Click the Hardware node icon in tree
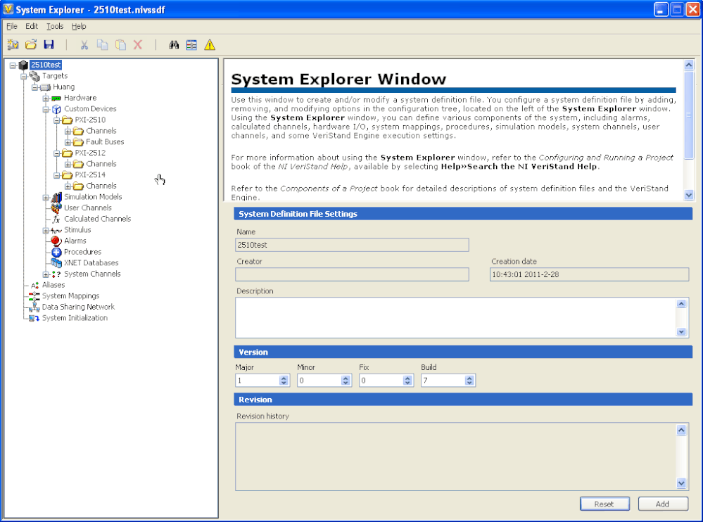Image resolution: width=703 pixels, height=522 pixels. click(x=56, y=98)
